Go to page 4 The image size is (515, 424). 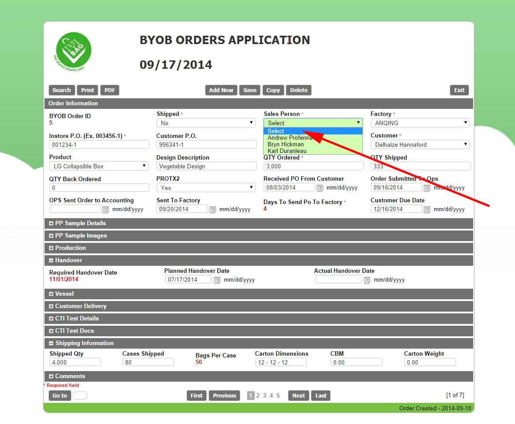[271, 395]
